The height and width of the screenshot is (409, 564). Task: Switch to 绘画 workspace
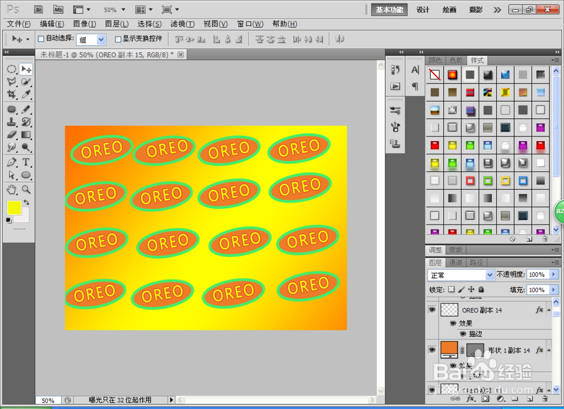pos(450,10)
